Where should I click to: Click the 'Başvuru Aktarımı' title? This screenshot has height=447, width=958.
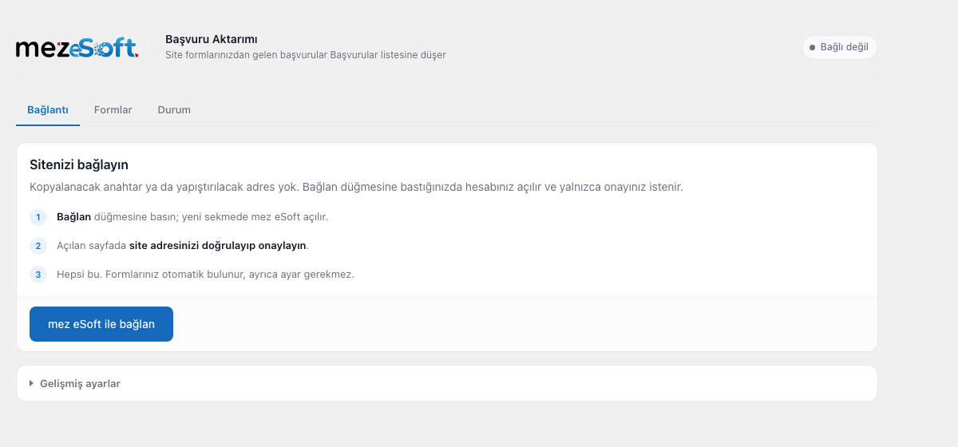point(211,39)
